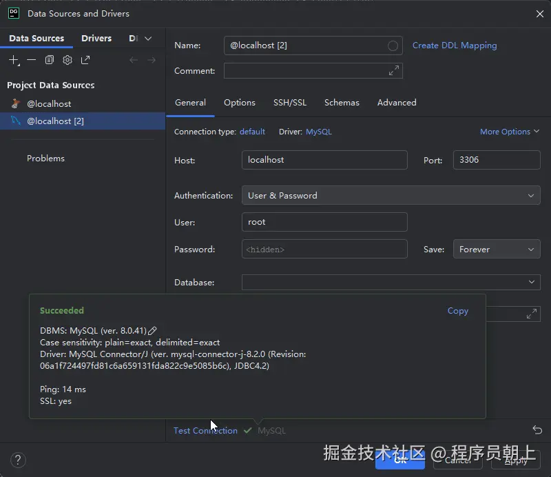The image size is (551, 477).
Task: Edit DBMS version with the pencil icon
Action: pos(152,331)
